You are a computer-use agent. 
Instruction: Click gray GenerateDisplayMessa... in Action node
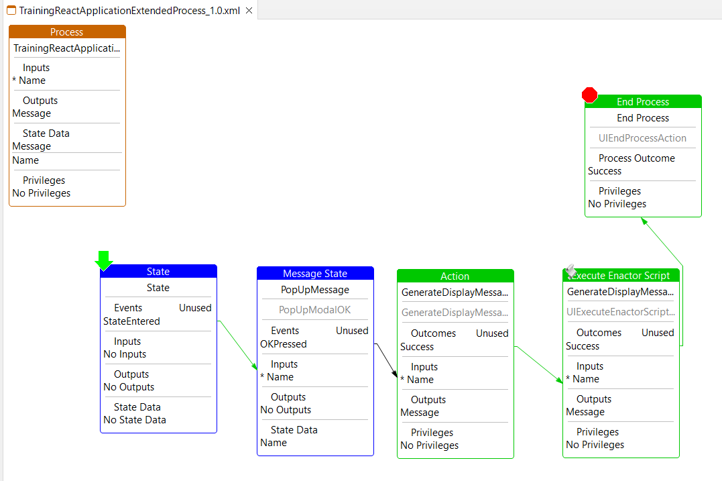click(x=455, y=313)
